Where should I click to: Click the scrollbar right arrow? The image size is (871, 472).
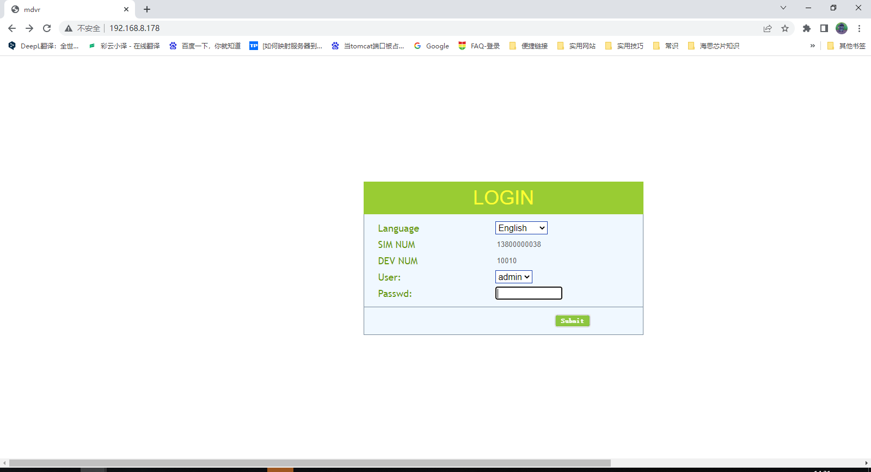pyautogui.click(x=866, y=463)
